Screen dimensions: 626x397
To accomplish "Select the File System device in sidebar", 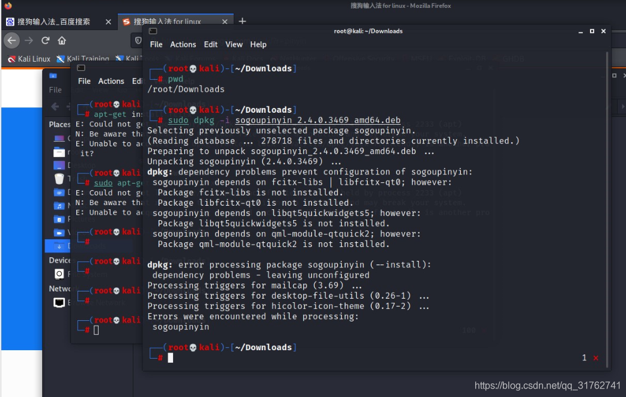I will tap(59, 274).
